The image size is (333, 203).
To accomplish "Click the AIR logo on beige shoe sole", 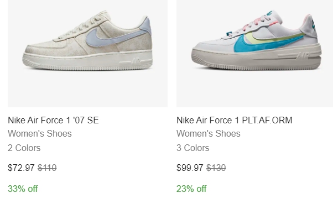I will coord(136,61).
